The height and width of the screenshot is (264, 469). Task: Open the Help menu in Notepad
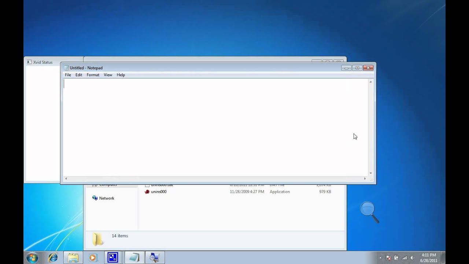[x=121, y=75]
